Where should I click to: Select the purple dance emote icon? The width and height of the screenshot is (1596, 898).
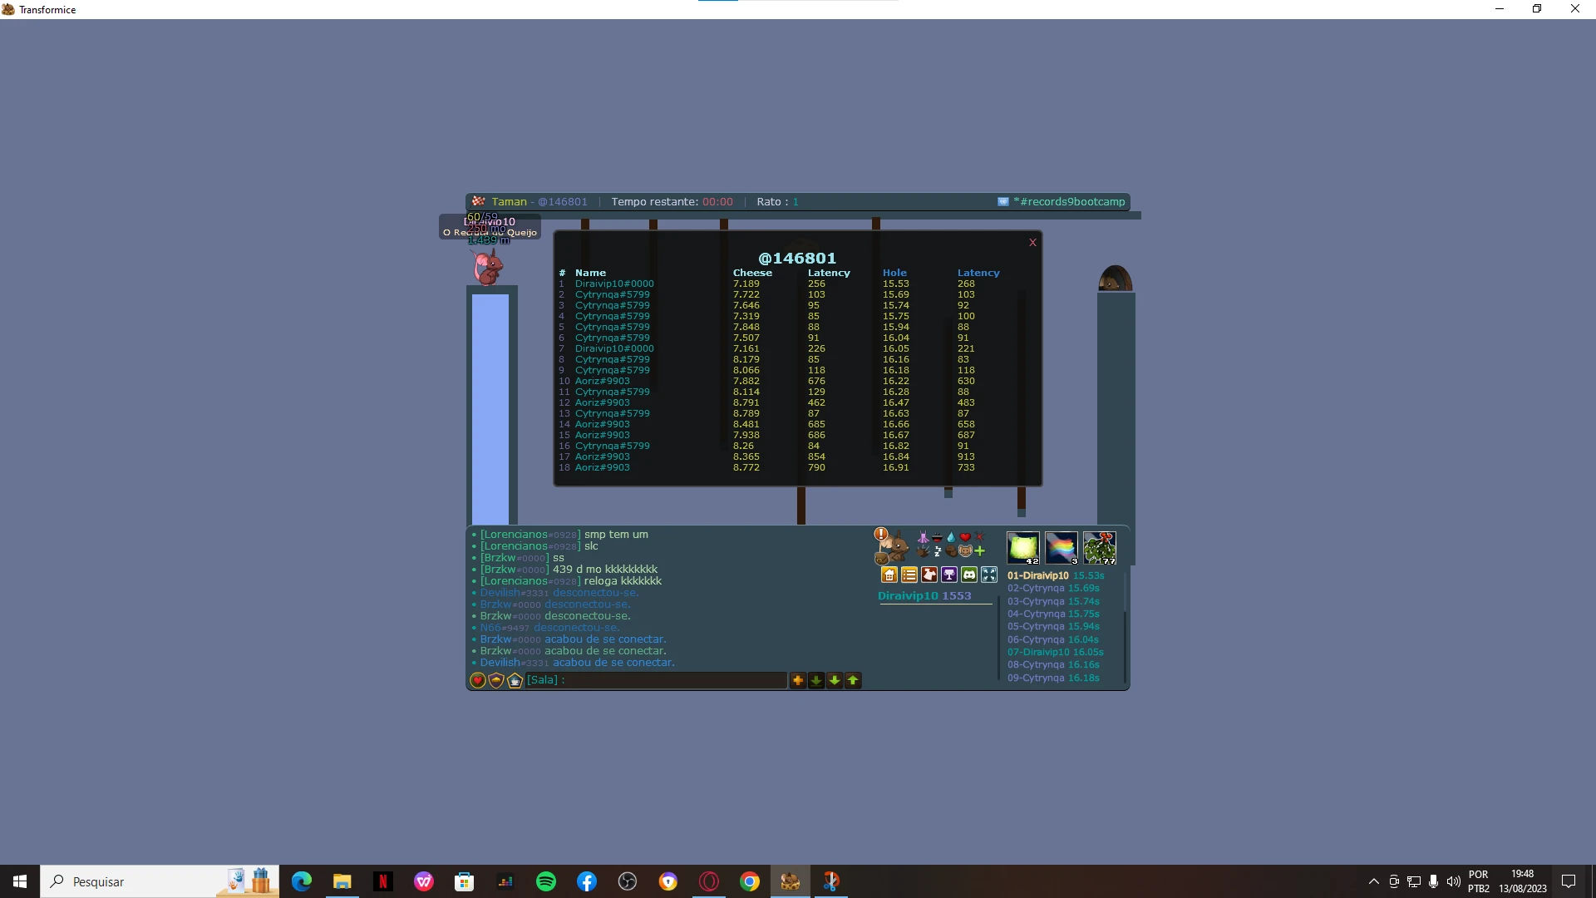tap(923, 537)
